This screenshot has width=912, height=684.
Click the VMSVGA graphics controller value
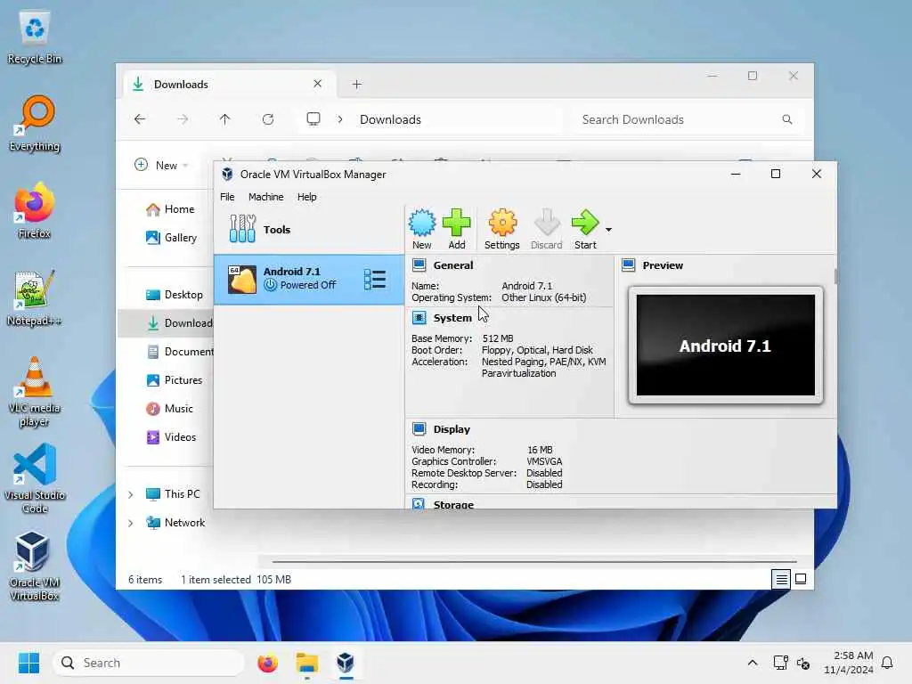tap(544, 461)
